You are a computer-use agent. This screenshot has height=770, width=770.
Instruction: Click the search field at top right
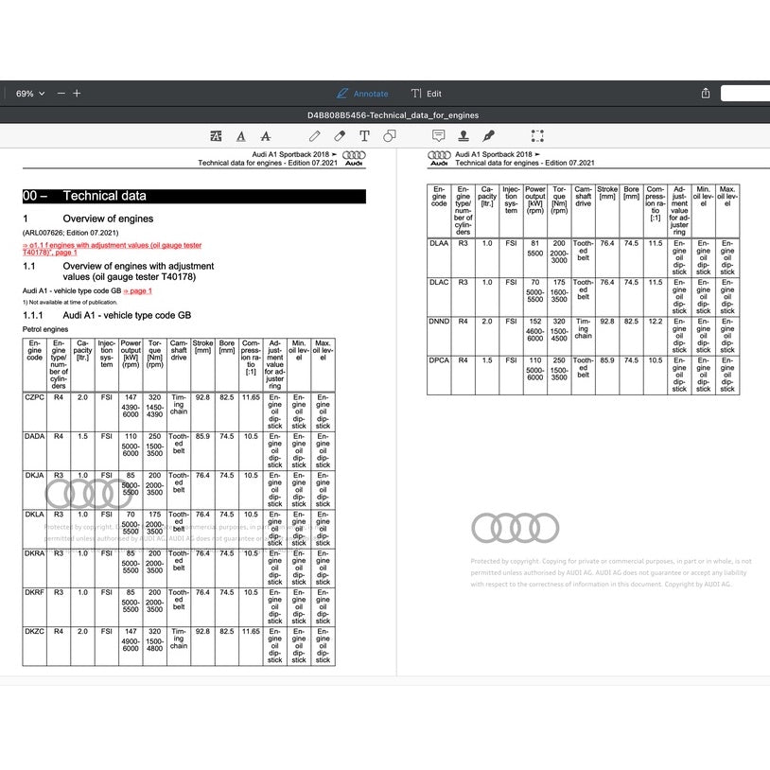[x=744, y=94]
